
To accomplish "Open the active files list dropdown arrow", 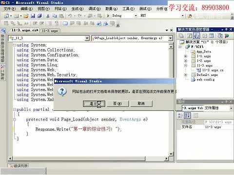I will tap(167, 30).
